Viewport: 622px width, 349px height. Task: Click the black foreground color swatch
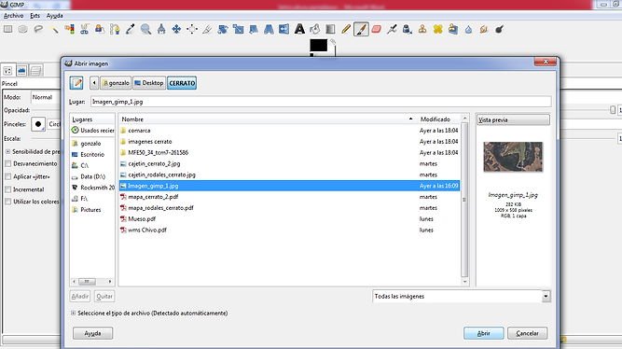pyautogui.click(x=318, y=45)
